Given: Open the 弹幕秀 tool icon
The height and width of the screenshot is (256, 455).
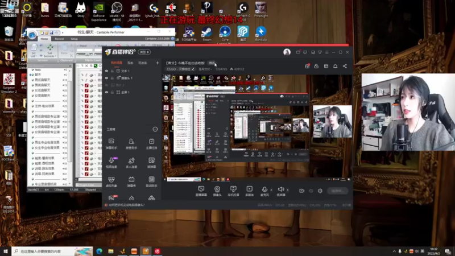Looking at the screenshot, I should 131,181.
